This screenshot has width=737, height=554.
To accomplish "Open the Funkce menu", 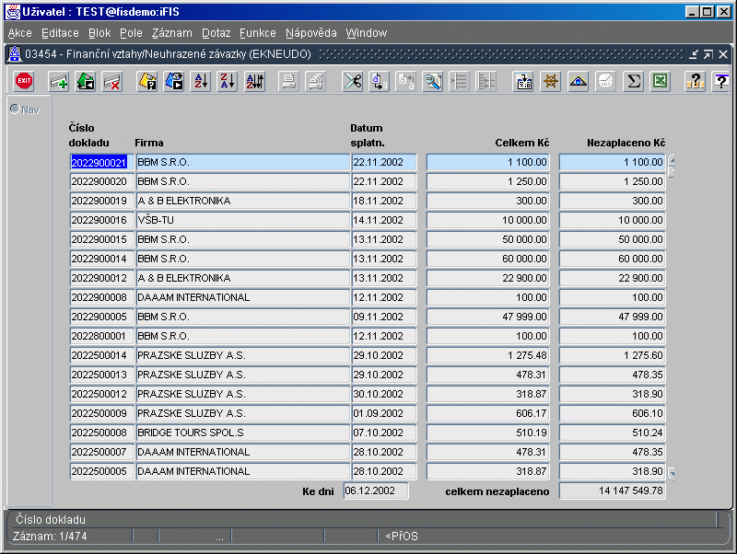I will tap(258, 33).
